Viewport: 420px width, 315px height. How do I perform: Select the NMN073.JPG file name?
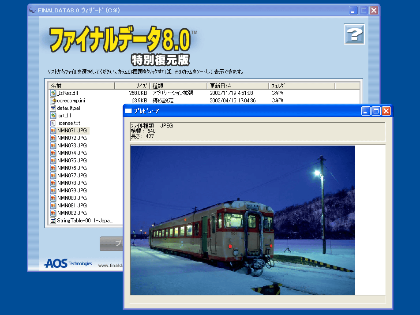[72, 146]
